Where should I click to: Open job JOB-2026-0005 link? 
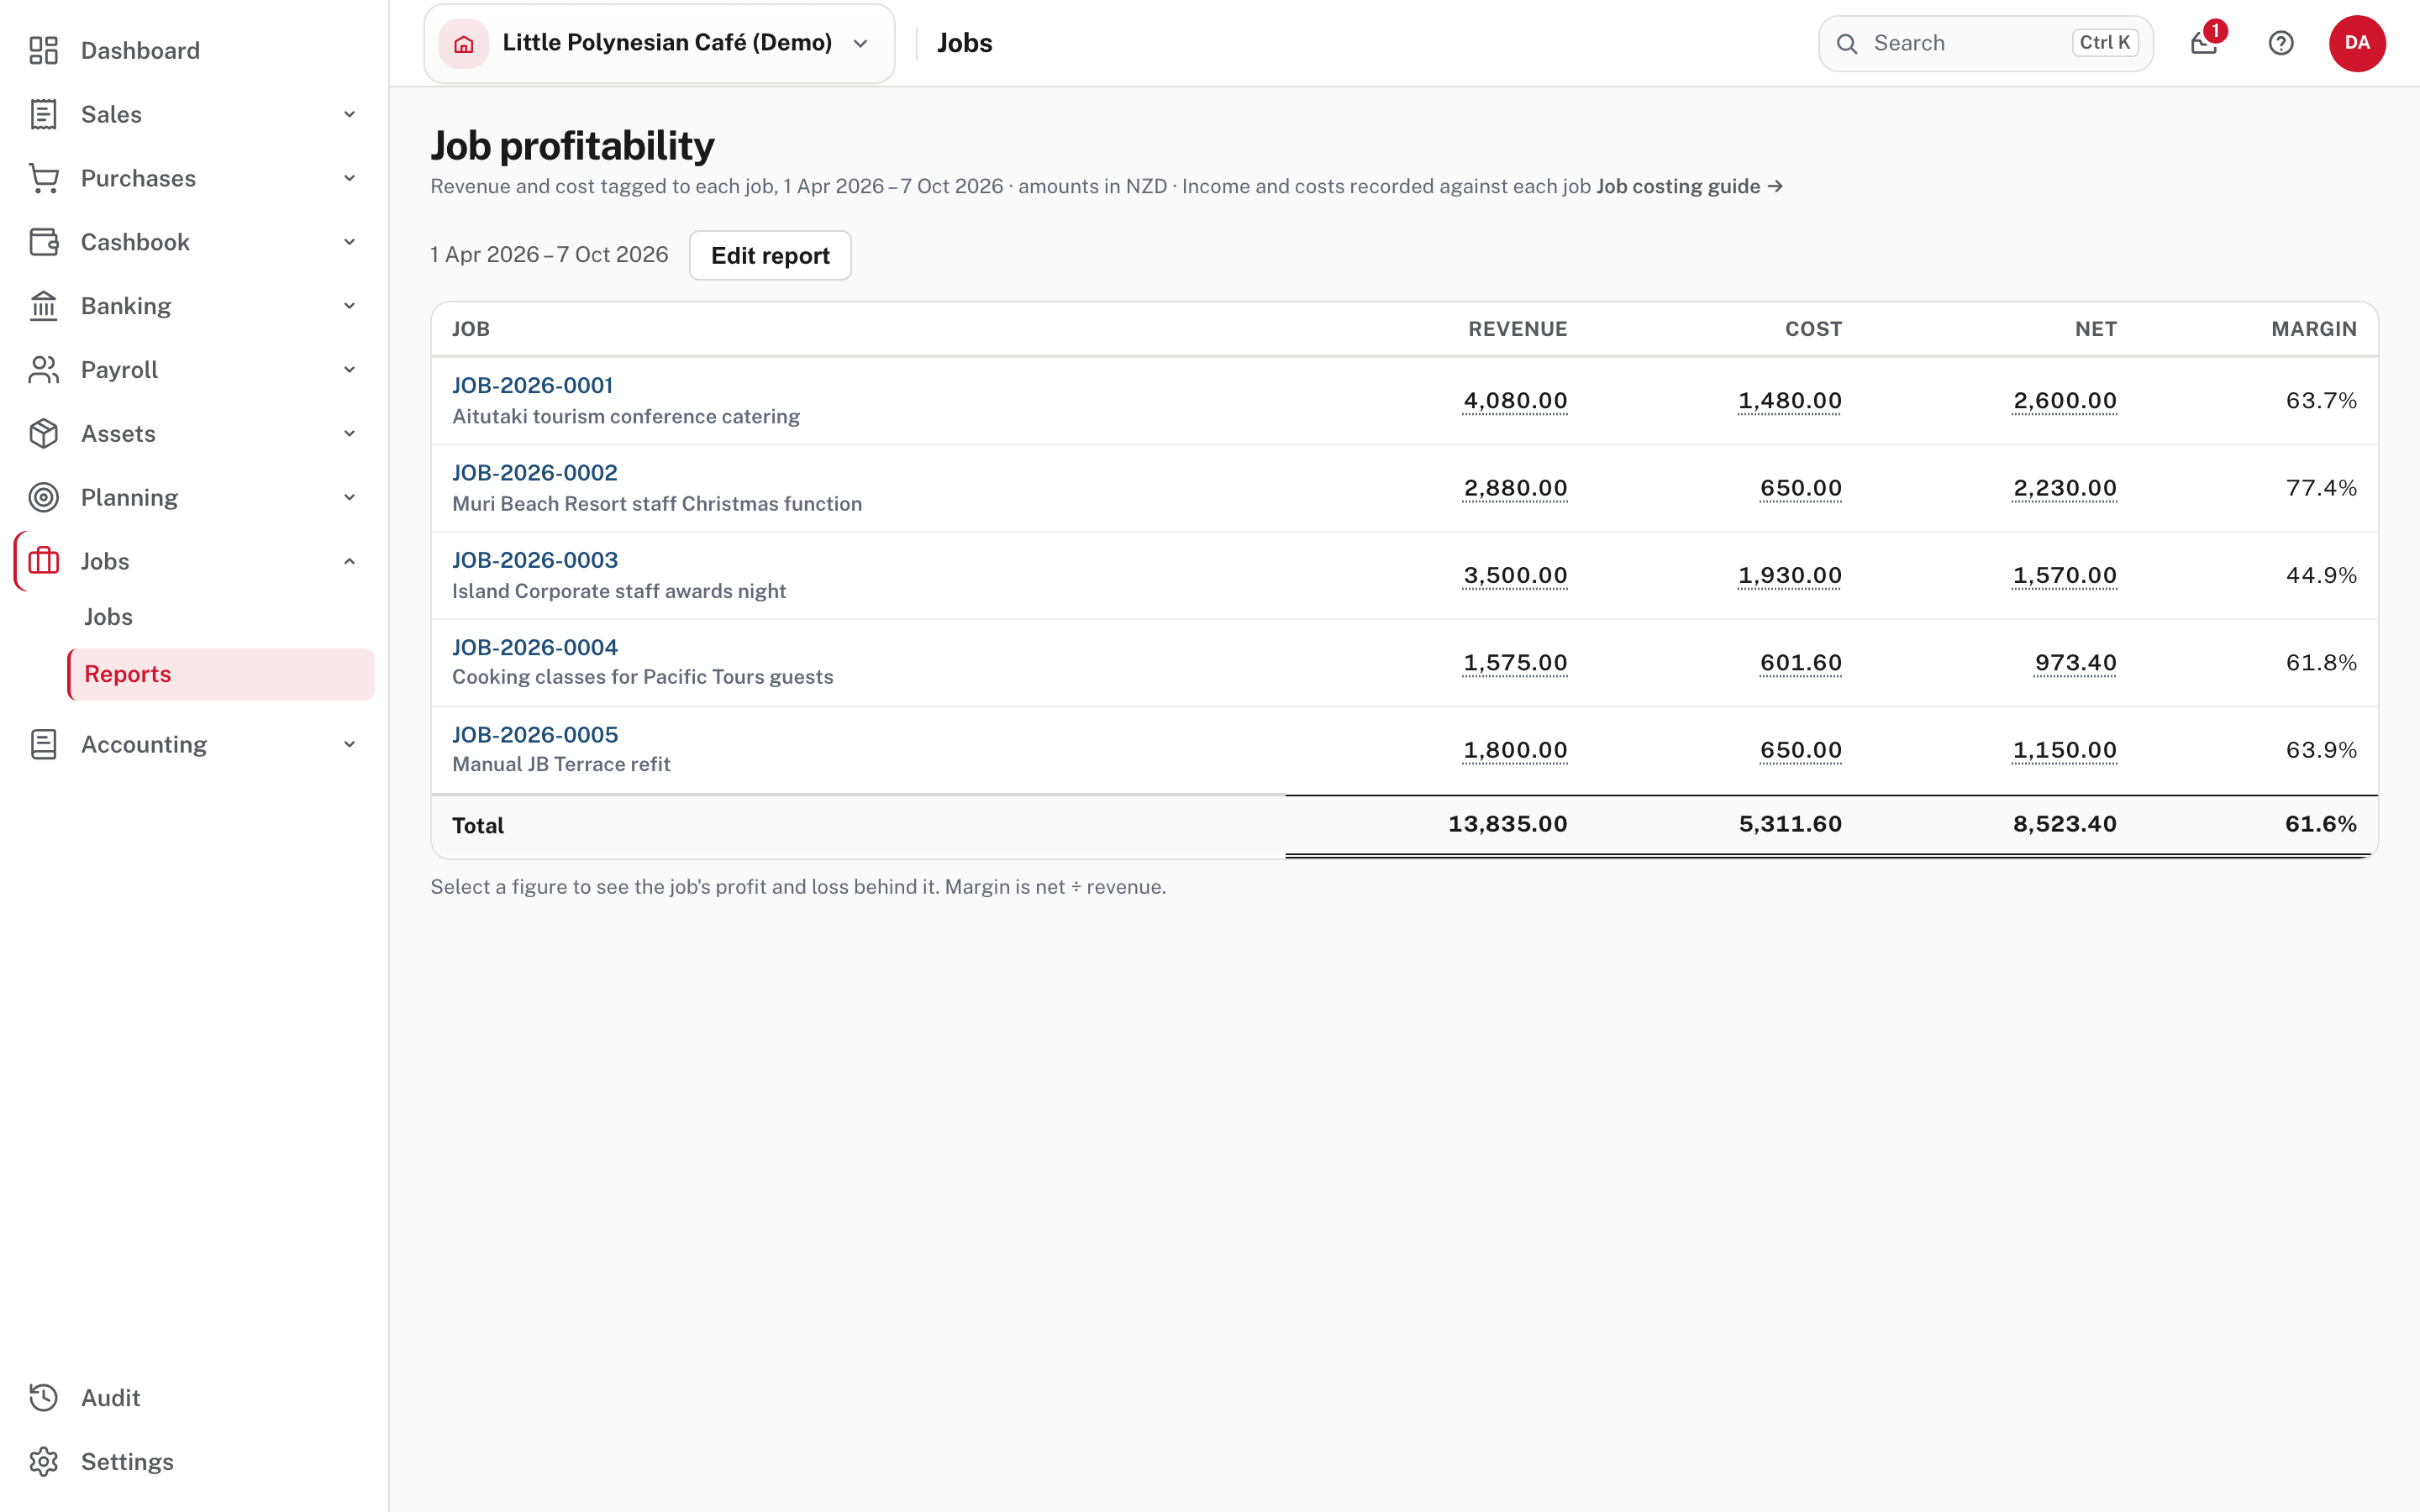(535, 734)
